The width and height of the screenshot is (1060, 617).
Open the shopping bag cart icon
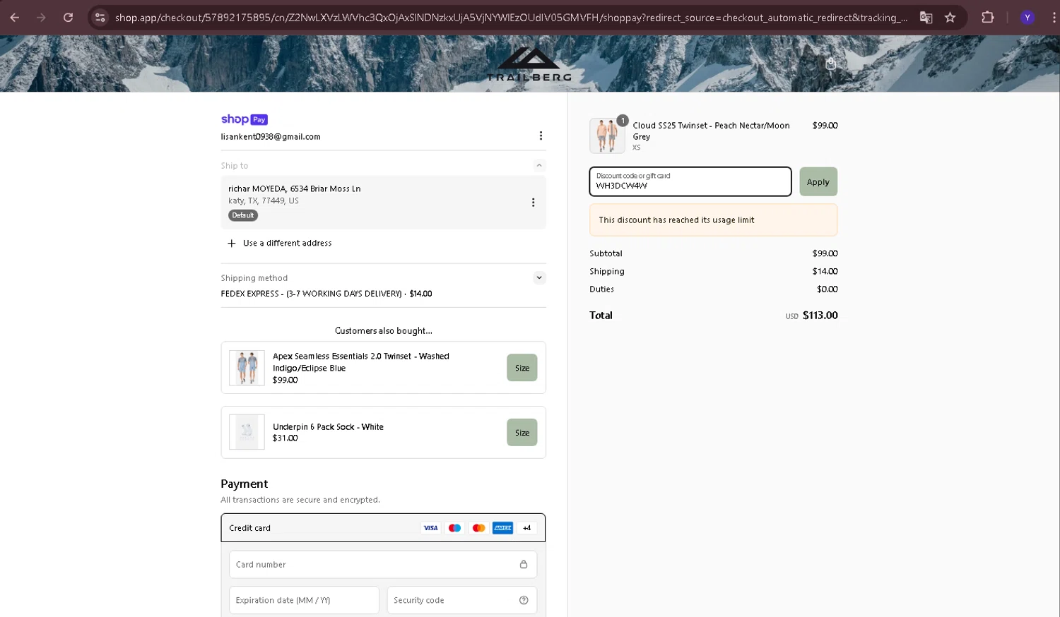click(x=831, y=64)
